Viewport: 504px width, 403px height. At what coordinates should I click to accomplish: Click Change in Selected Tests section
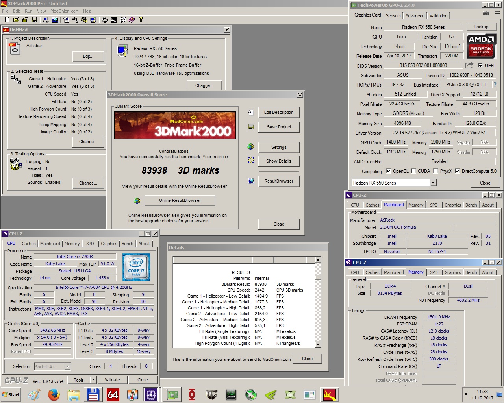coord(88,142)
